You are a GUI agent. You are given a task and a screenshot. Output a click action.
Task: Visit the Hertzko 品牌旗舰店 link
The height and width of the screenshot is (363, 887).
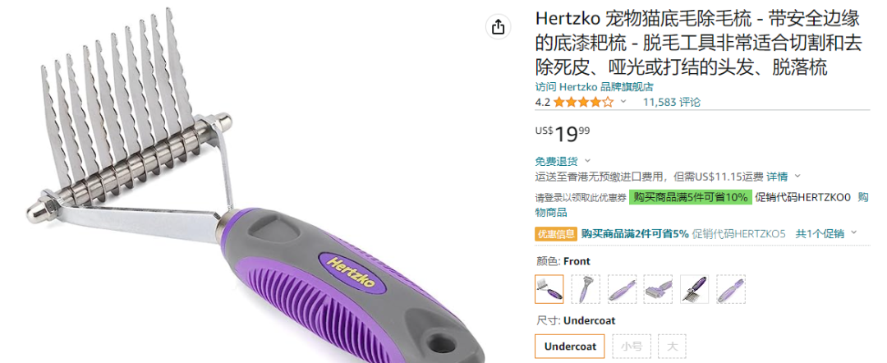pyautogui.click(x=594, y=87)
